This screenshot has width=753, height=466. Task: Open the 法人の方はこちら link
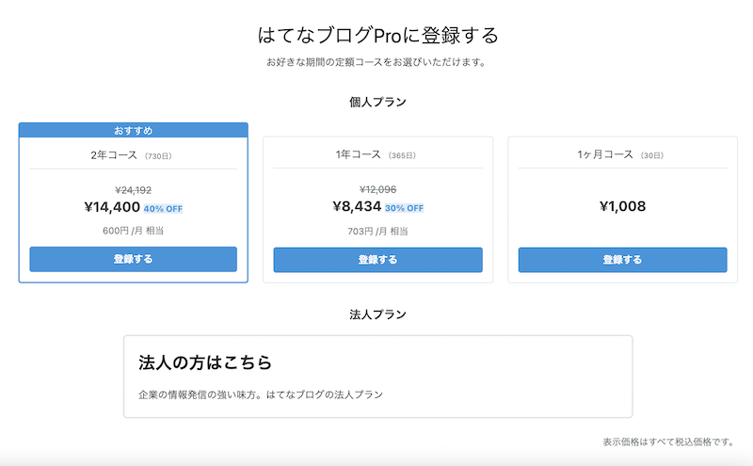click(205, 362)
